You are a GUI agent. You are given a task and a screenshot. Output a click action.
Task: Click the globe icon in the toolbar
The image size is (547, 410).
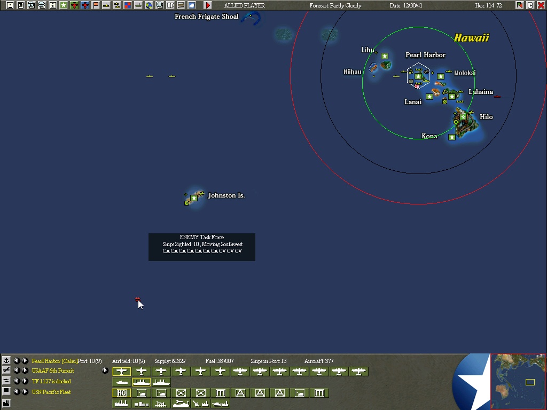point(149,5)
